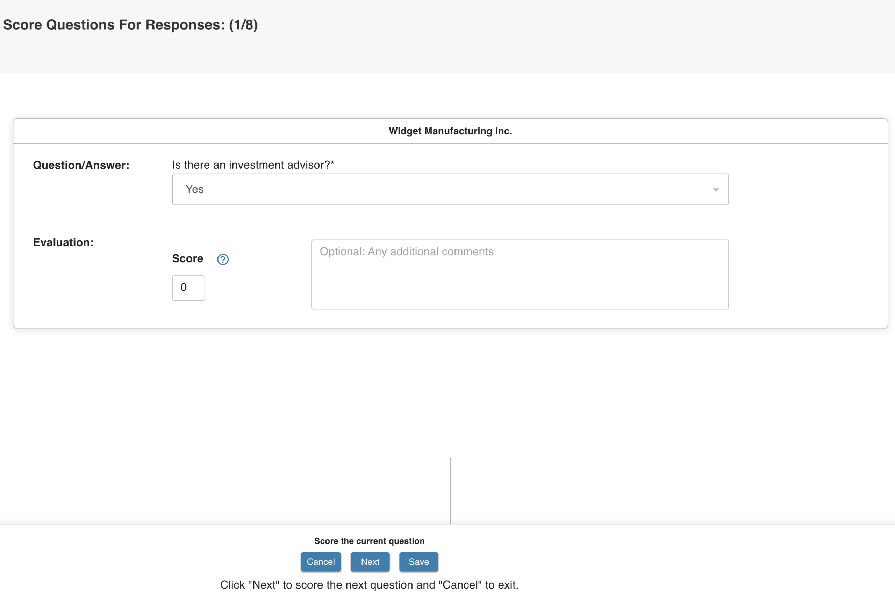Click the bold Score label text
Screen dimensions: 895x598
(x=187, y=258)
